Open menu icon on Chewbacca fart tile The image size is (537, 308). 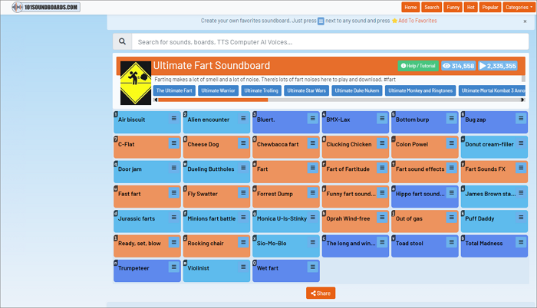[x=312, y=143]
